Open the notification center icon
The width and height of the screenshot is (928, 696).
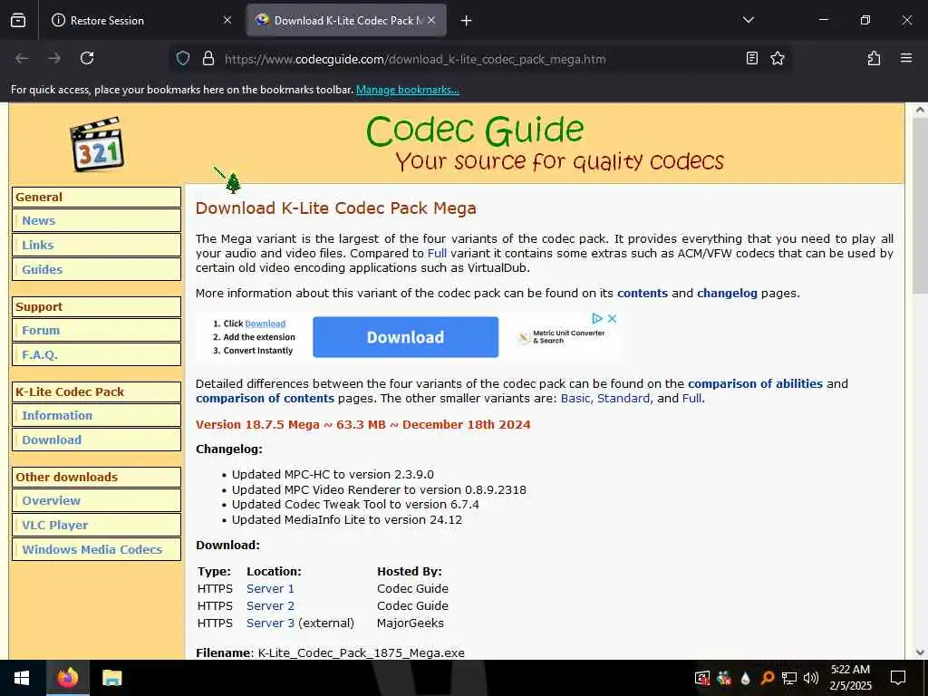[898, 678]
